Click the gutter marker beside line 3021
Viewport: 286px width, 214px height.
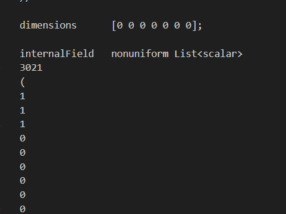(1, 68)
